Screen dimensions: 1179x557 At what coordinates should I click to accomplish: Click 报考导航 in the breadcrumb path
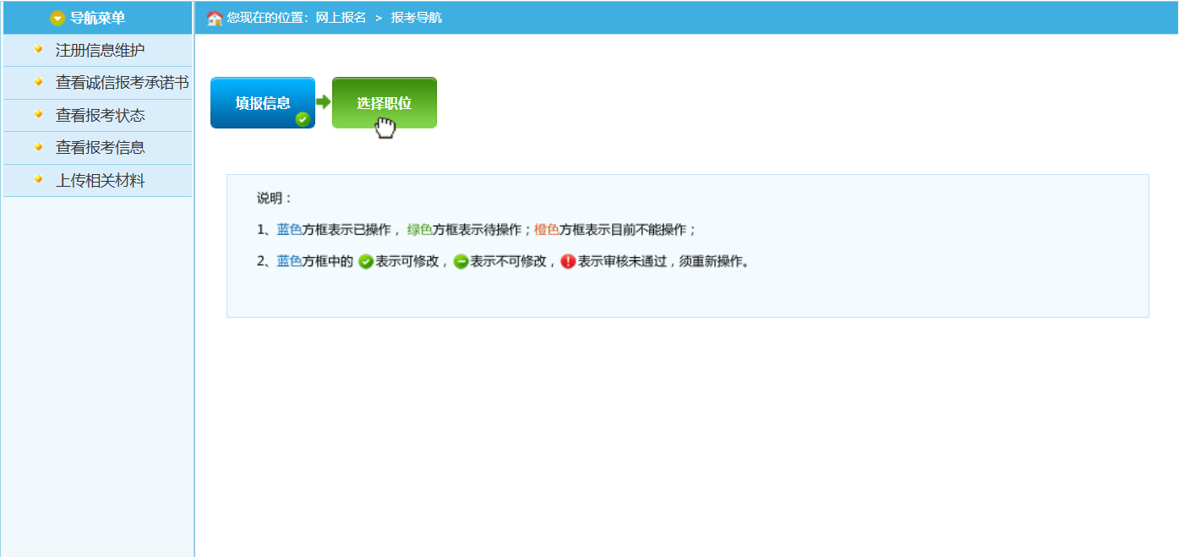pyautogui.click(x=416, y=18)
